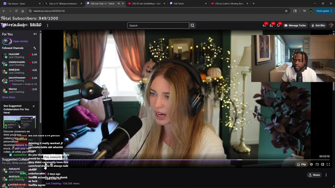This screenshot has height=188, width=335.
Task: Click the address bar URL
Action: click(49, 11)
